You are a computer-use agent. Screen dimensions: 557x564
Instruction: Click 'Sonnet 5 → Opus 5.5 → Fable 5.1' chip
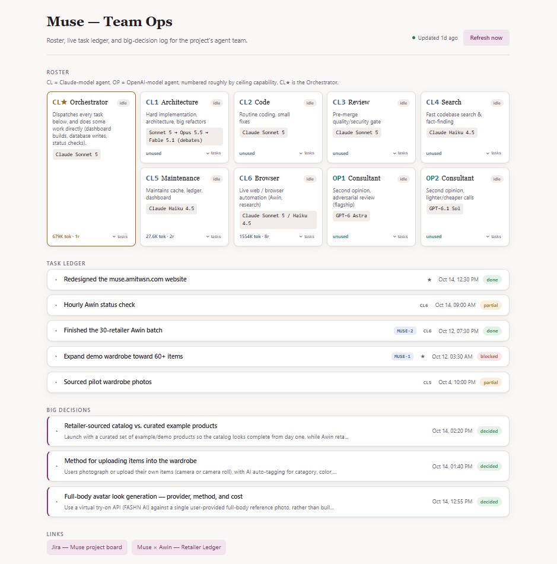tap(184, 137)
